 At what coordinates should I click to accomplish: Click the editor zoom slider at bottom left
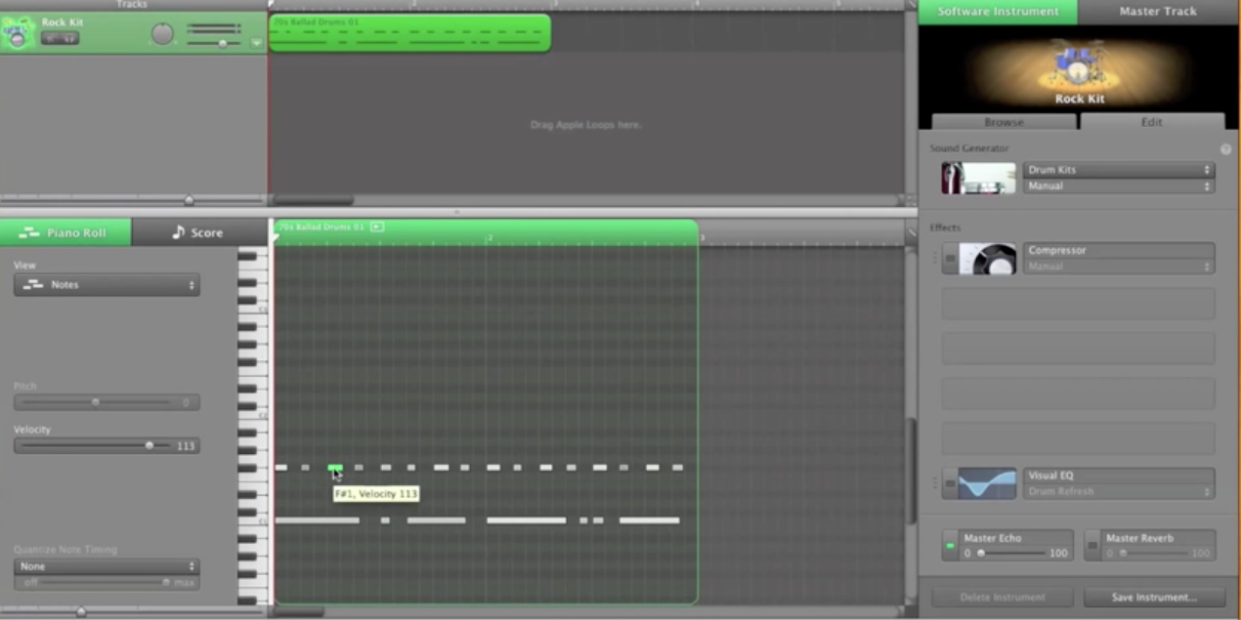81,612
